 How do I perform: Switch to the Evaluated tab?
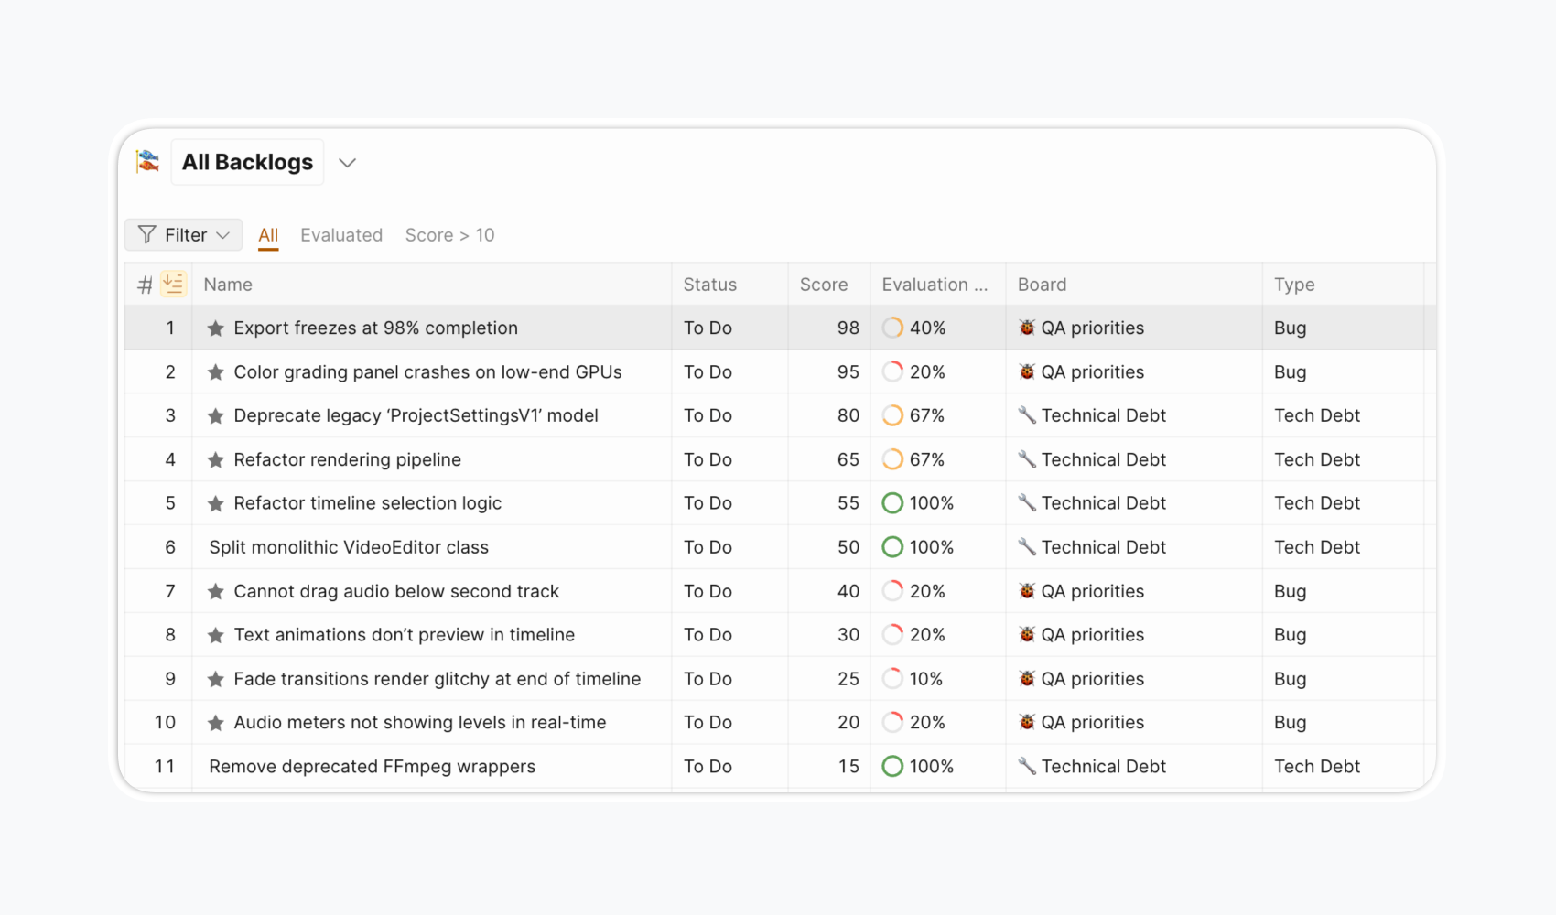(x=341, y=235)
